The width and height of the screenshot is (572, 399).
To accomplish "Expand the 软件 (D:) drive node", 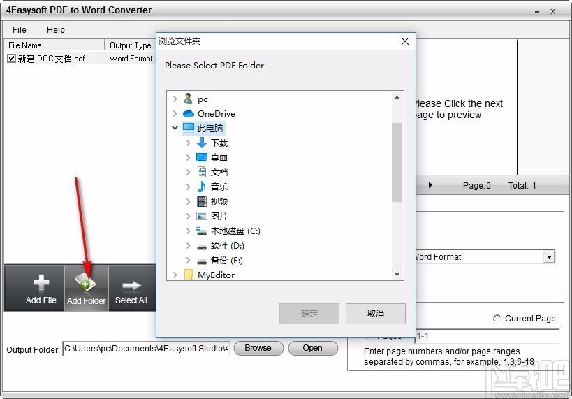I will point(189,245).
